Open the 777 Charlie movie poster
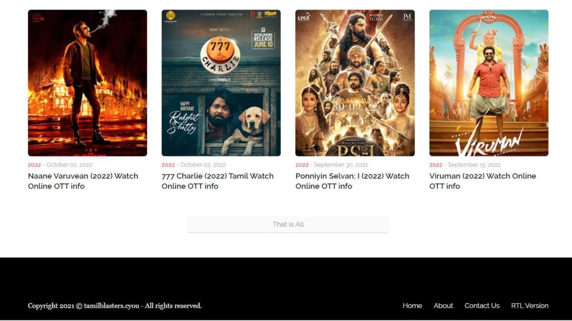Screen dimensions: 572x321 coord(221,83)
